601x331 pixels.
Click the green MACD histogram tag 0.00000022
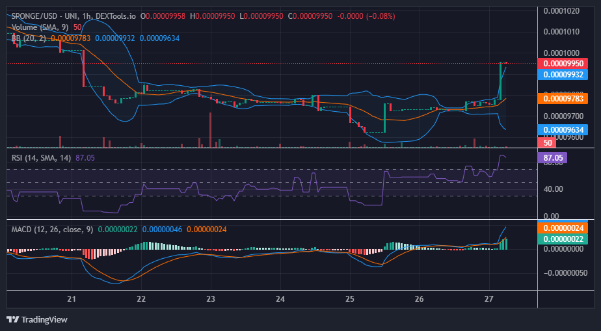pos(562,239)
